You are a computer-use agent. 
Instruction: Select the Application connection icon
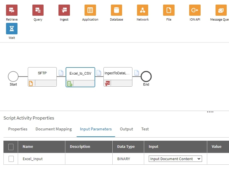[90, 10]
